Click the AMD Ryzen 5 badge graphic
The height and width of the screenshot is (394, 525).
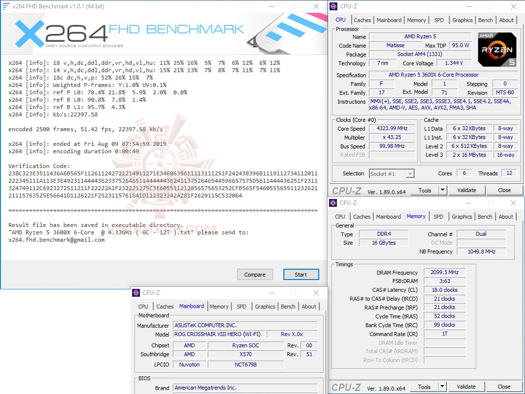coord(497,49)
